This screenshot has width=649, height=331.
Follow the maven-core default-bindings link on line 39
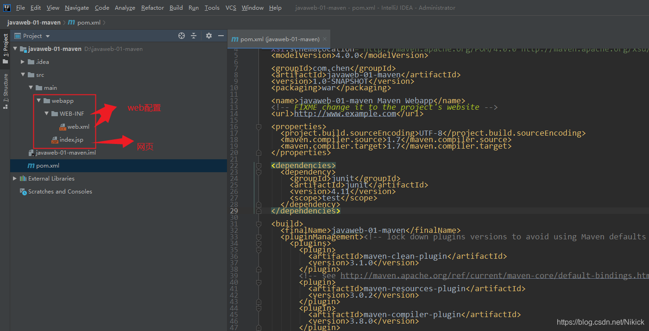click(495, 275)
